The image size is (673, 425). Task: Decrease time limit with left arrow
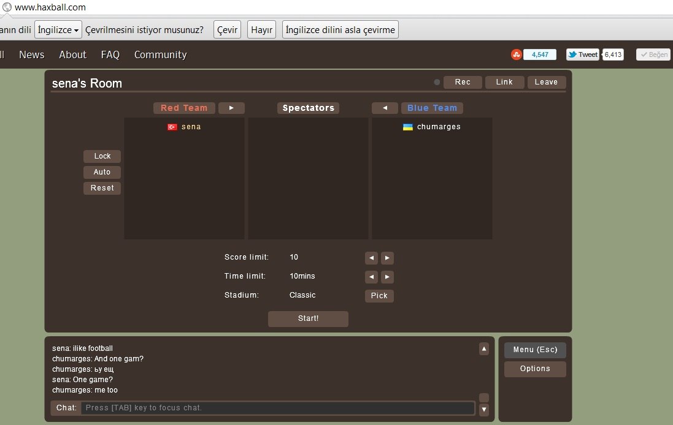[371, 277]
